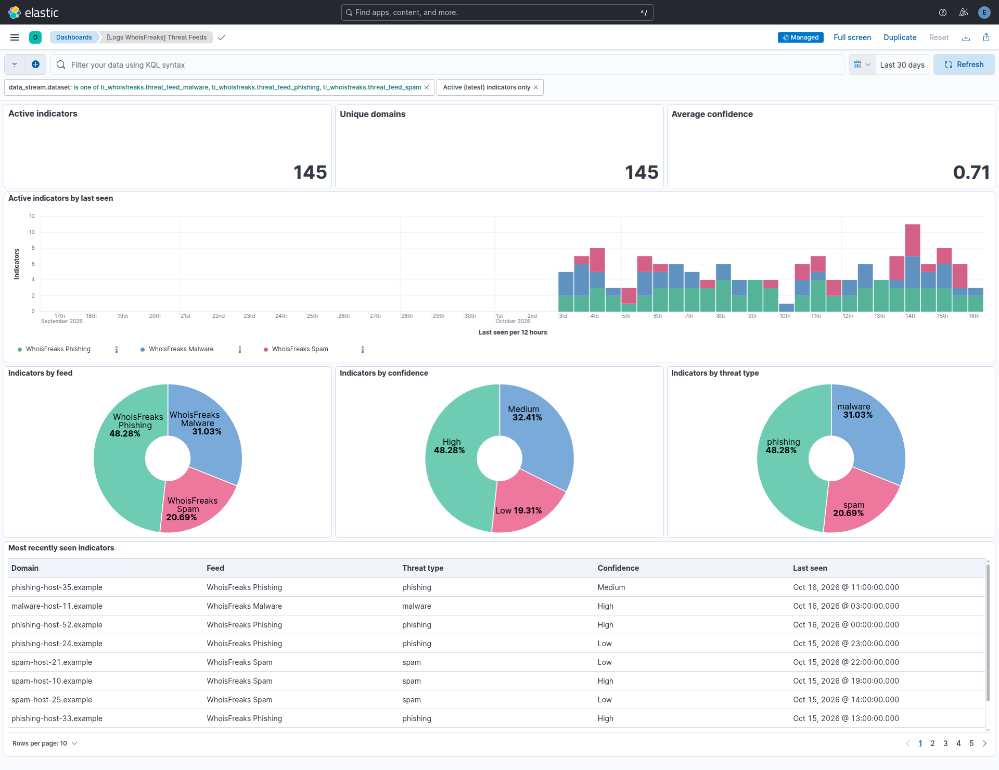The width and height of the screenshot is (999, 770).
Task: Click the download export icon
Action: coord(966,37)
